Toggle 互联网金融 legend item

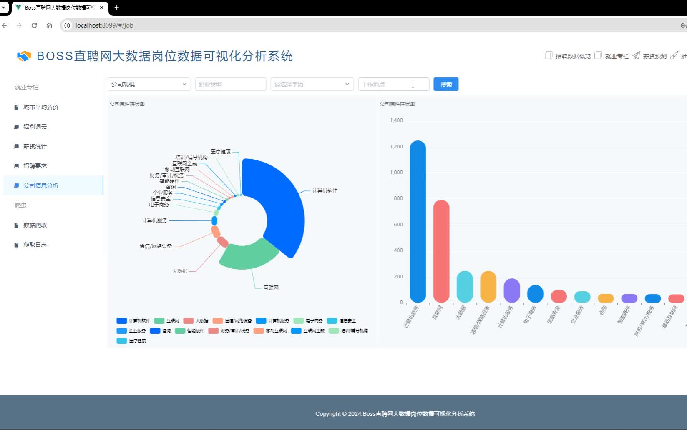(308, 331)
